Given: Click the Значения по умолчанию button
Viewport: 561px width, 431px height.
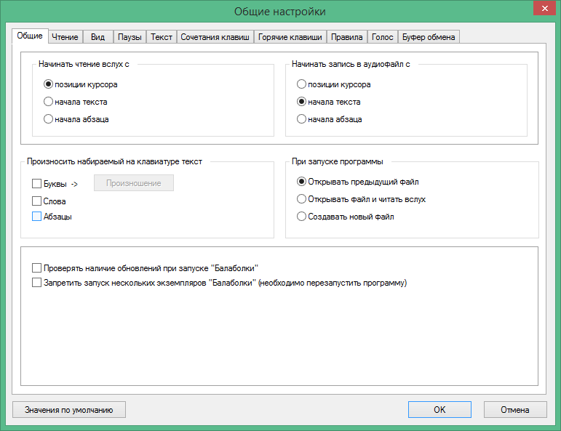Looking at the screenshot, I should 69,410.
